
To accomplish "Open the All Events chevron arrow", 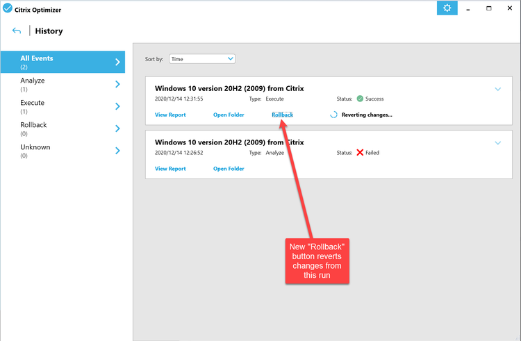I will (117, 62).
